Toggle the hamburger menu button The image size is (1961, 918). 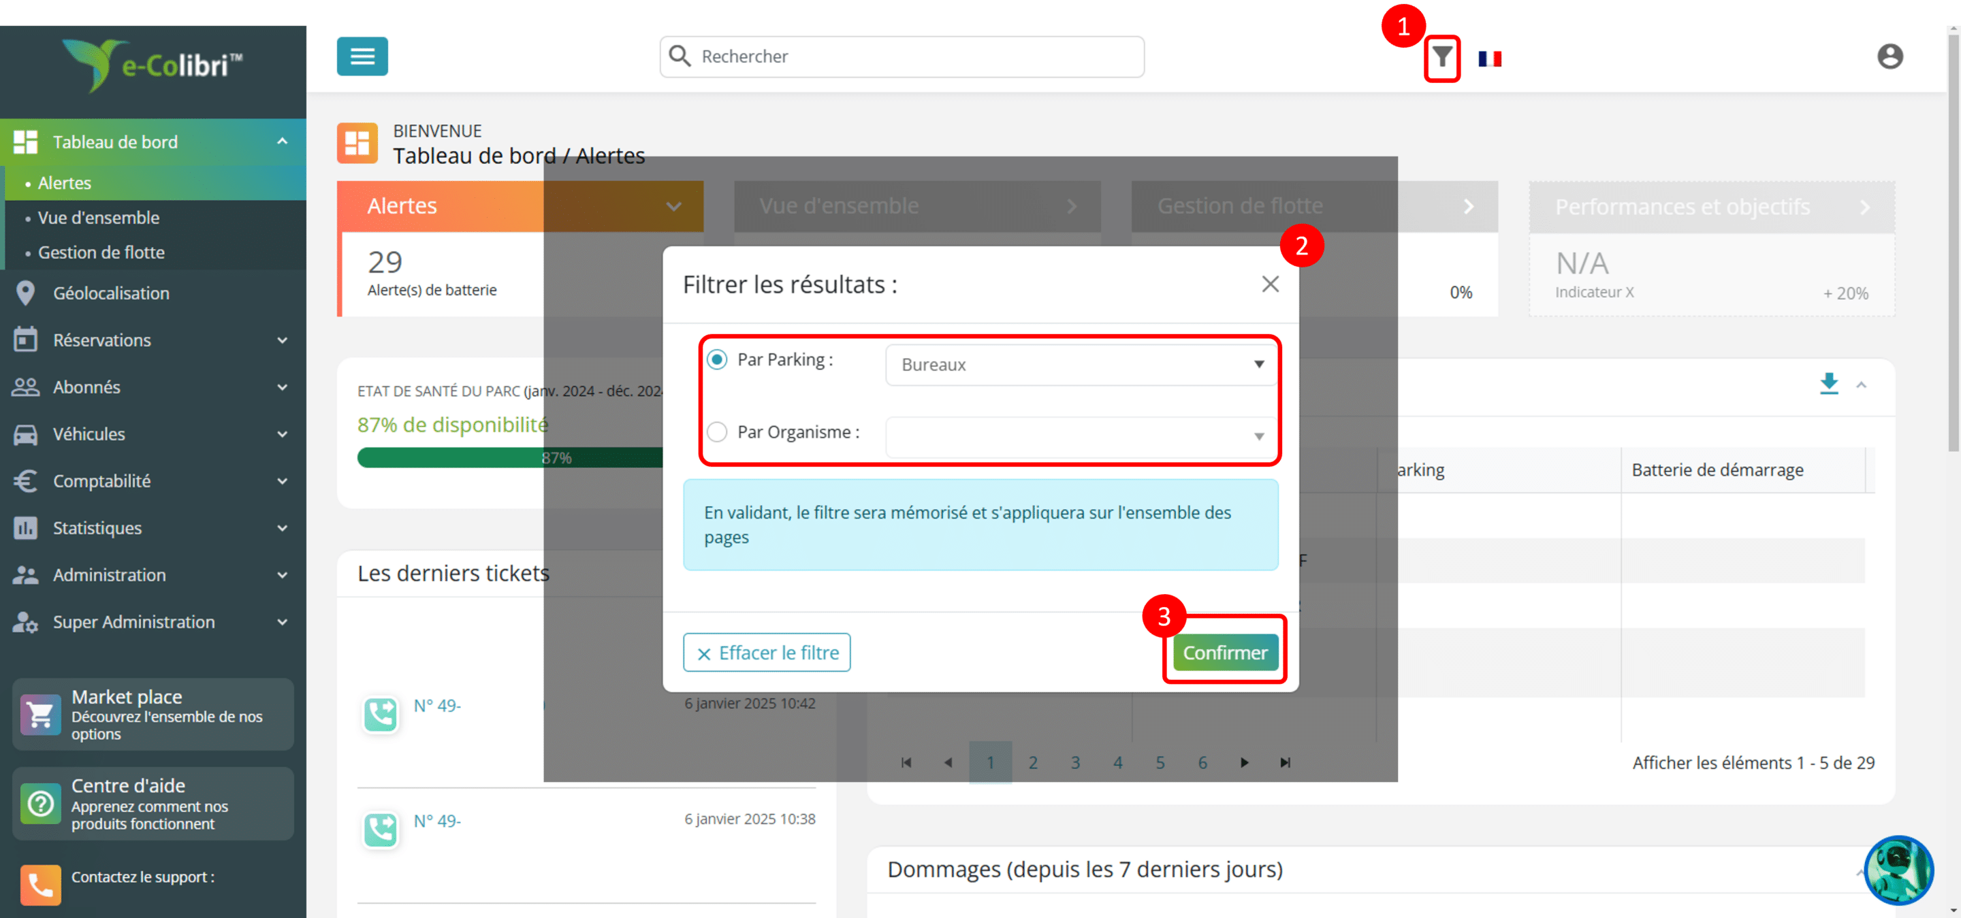pyautogui.click(x=362, y=56)
